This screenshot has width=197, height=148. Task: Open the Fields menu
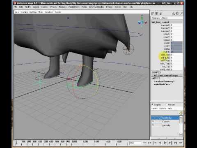[x=84, y=7]
